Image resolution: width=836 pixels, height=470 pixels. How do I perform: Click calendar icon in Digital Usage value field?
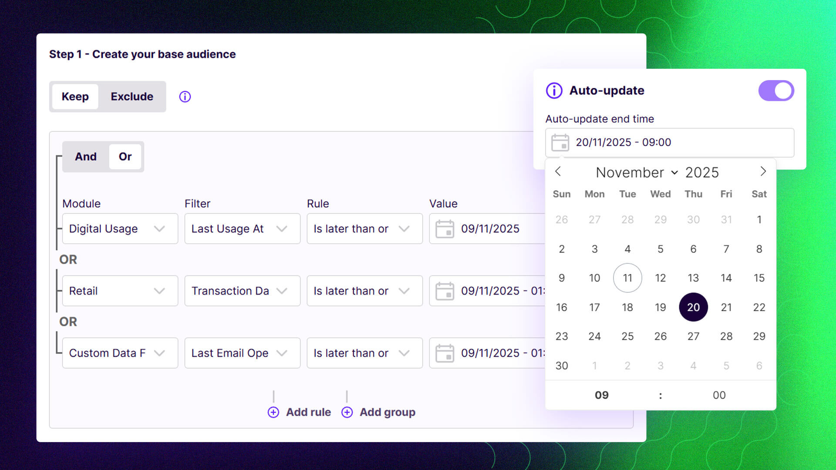point(445,229)
